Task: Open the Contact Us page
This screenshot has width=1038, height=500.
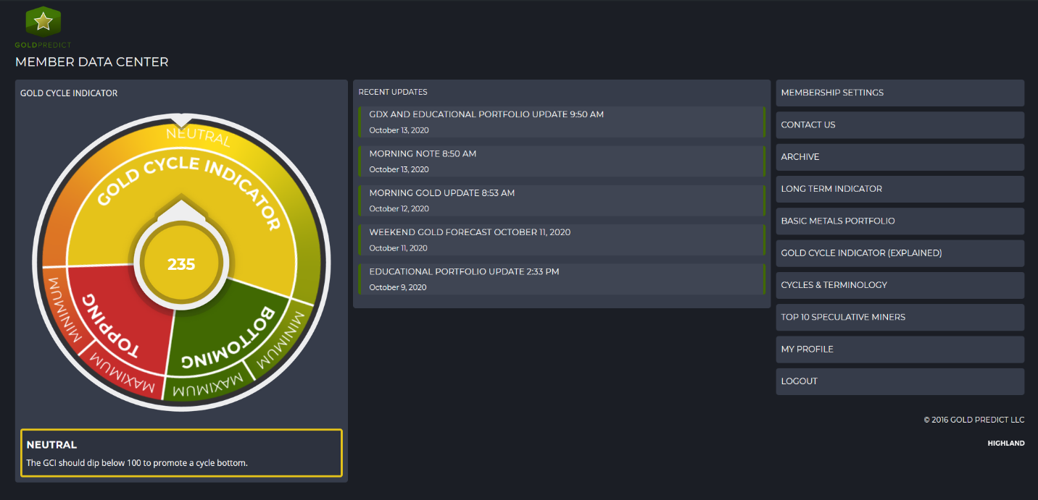Action: tap(900, 124)
